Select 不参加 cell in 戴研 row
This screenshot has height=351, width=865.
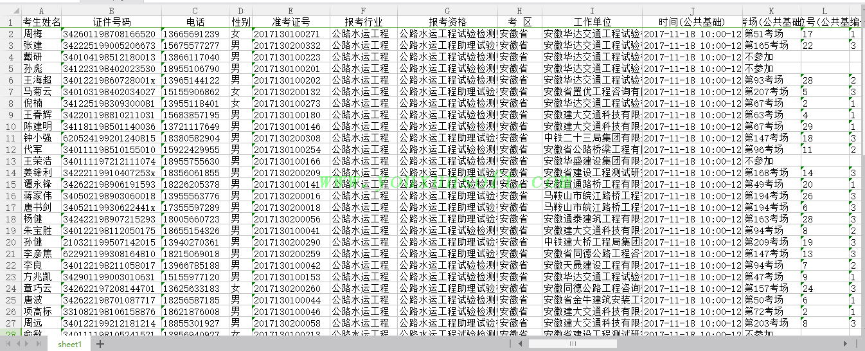(x=772, y=57)
